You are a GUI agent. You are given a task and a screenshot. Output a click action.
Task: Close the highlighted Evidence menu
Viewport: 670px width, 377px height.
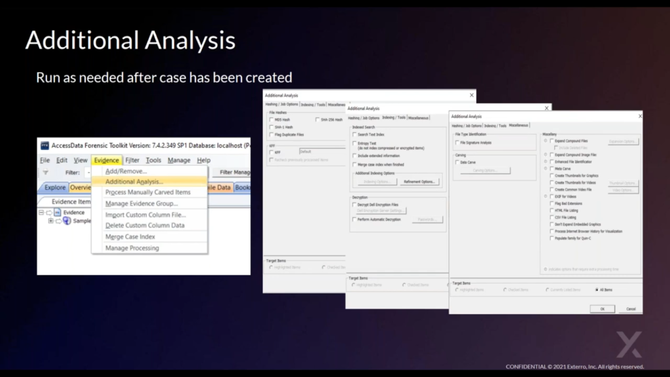107,160
